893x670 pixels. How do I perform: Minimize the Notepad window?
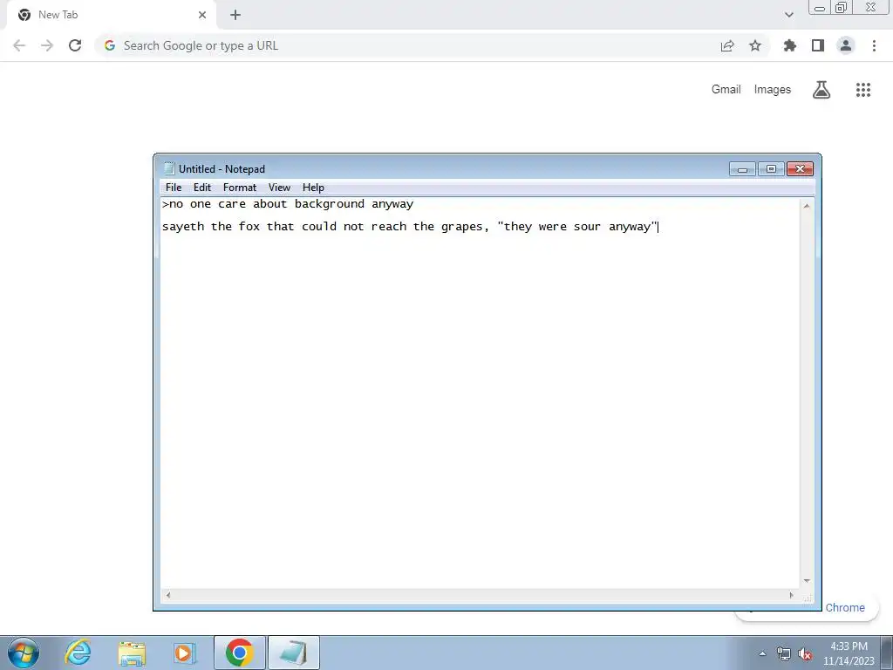742,169
